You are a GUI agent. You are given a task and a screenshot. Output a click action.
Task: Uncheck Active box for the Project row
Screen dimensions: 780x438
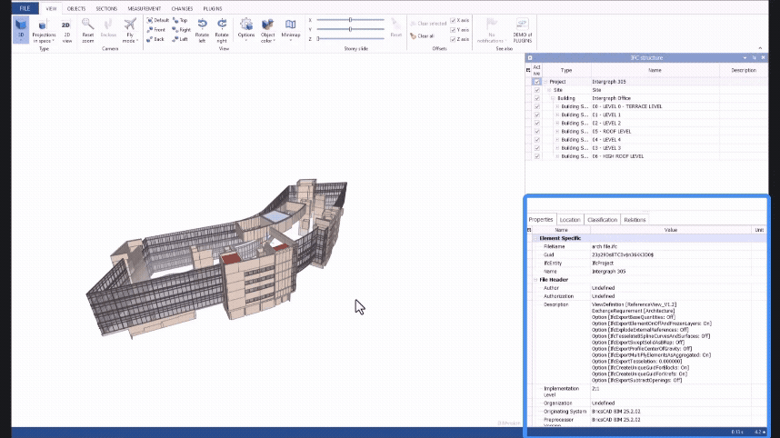[537, 82]
